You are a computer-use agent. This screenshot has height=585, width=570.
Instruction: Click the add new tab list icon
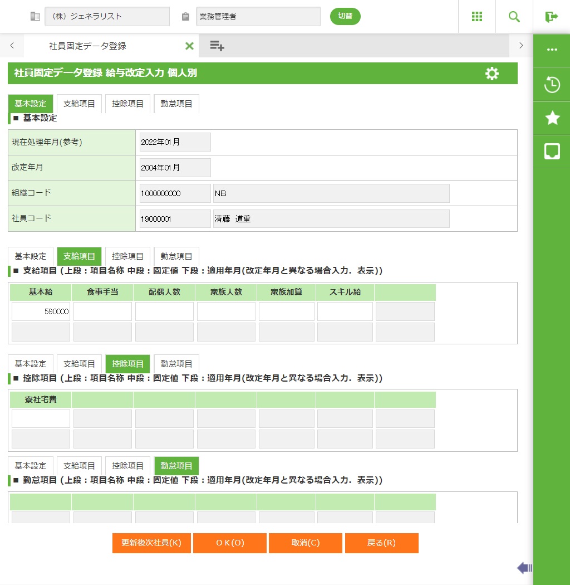coord(217,46)
